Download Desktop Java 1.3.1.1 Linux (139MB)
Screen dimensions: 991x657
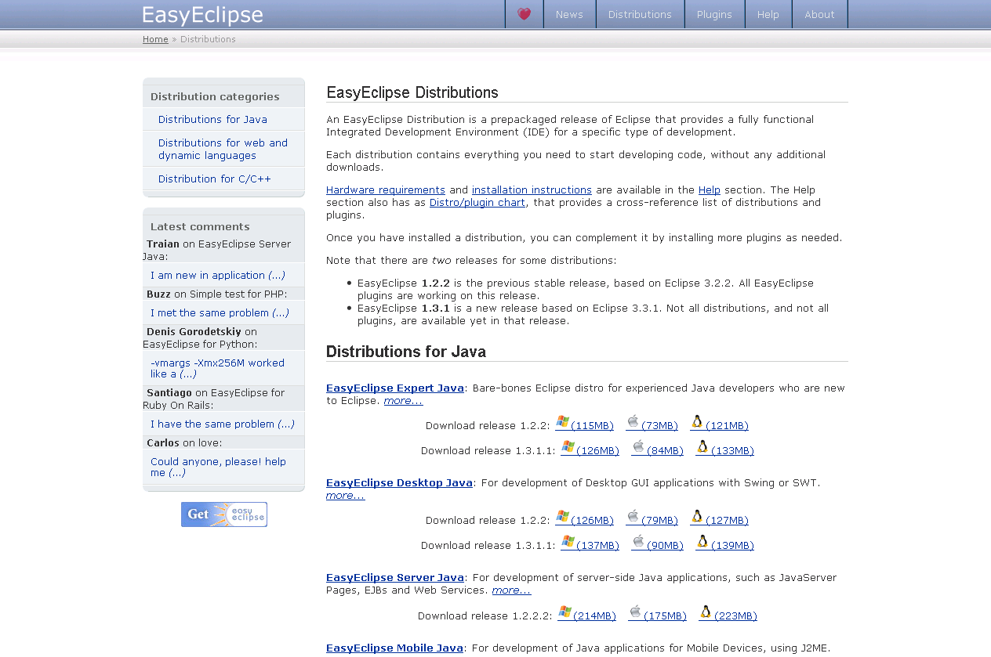click(x=732, y=546)
